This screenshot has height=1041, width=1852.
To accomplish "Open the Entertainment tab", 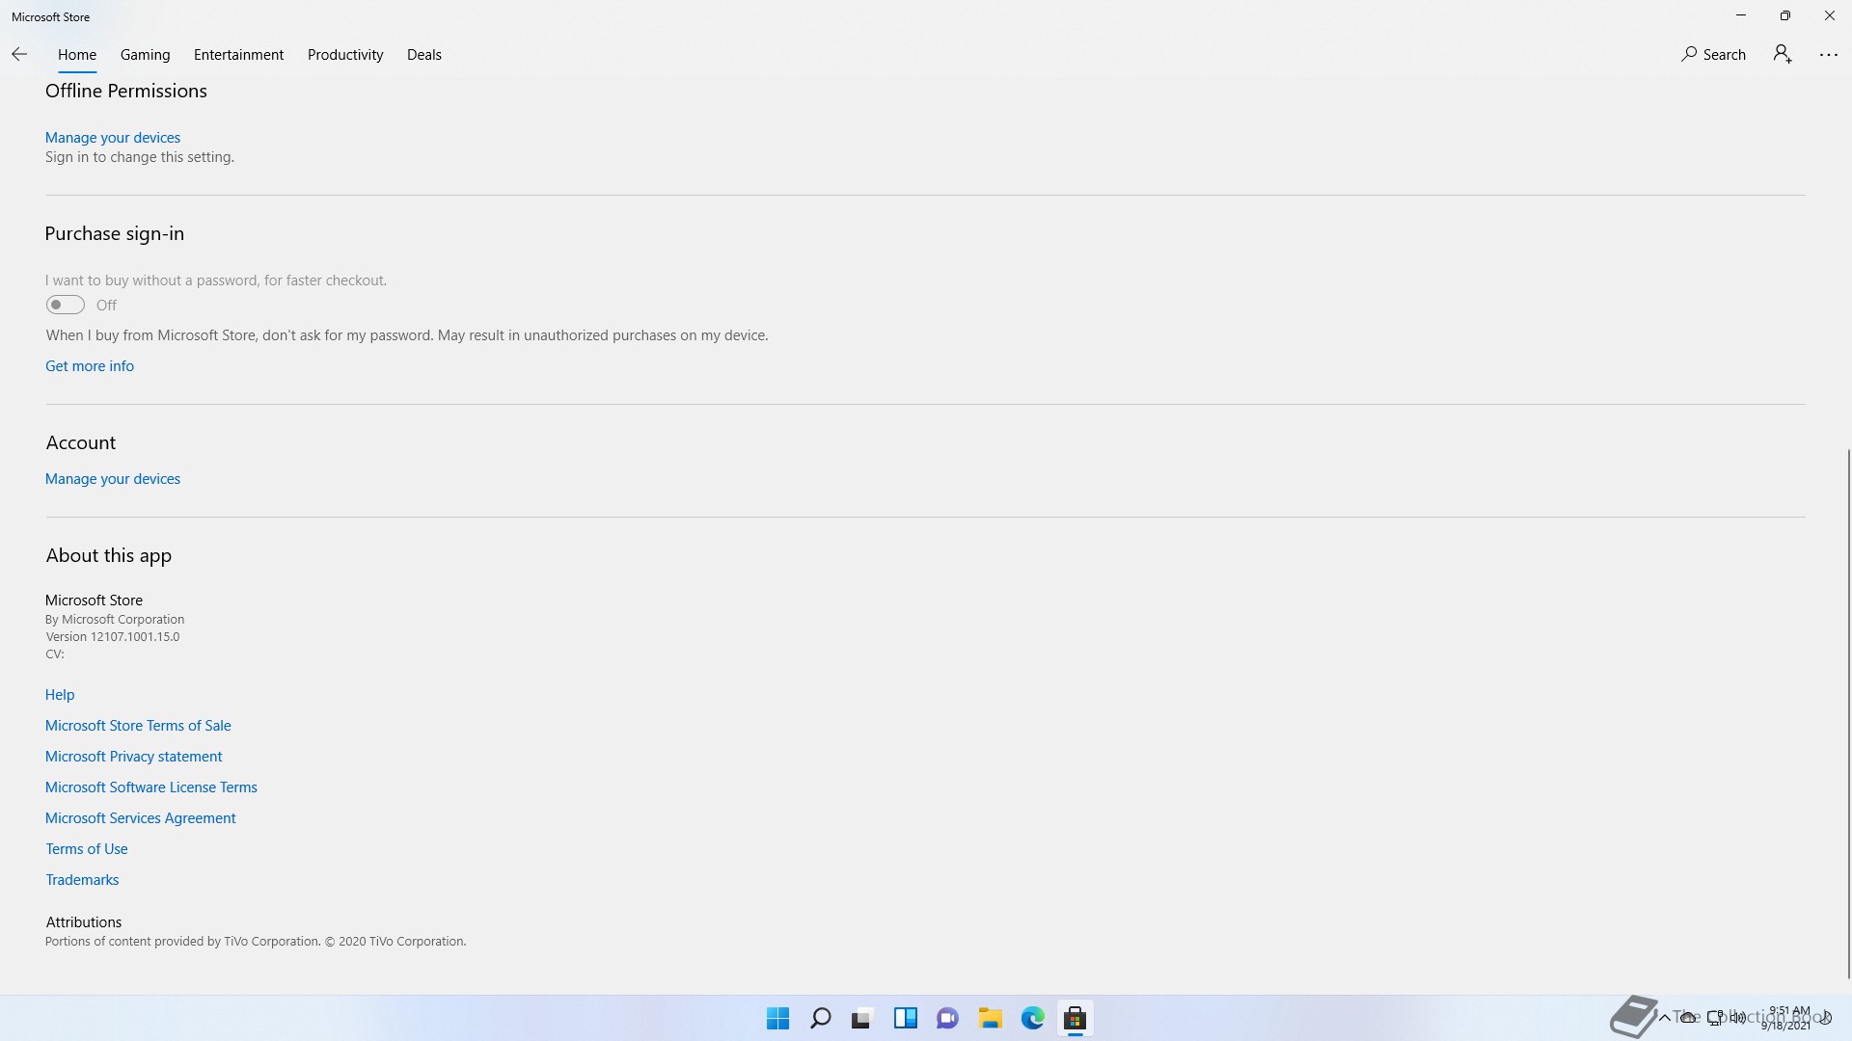I will (238, 55).
